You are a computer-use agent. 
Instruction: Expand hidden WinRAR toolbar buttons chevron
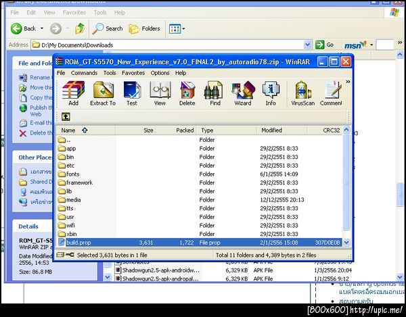(348, 82)
